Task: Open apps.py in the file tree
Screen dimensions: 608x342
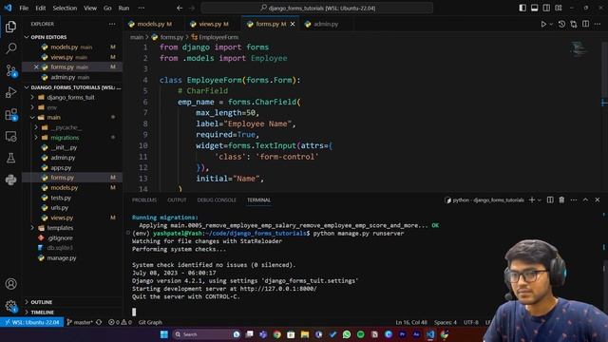Action: pyautogui.click(x=61, y=168)
